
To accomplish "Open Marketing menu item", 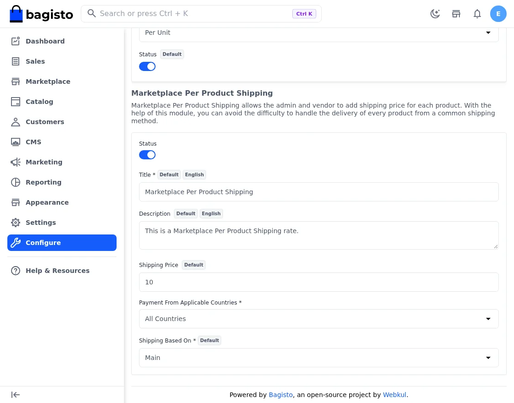I will pyautogui.click(x=61, y=162).
